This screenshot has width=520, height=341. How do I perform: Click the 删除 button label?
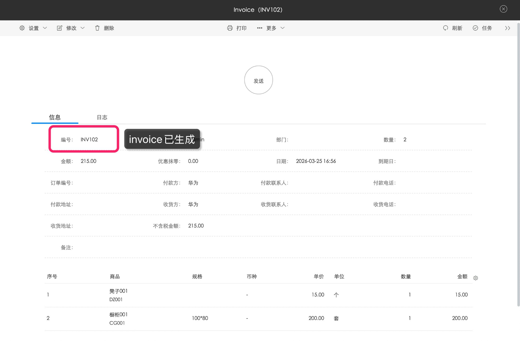(x=109, y=28)
